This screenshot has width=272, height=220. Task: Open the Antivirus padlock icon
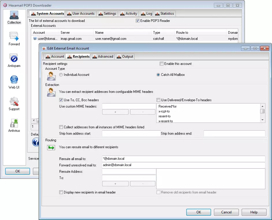14,123
